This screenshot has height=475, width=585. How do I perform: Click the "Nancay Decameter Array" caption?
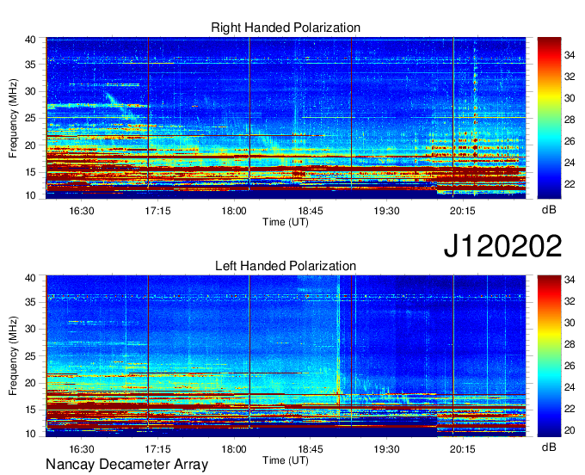pos(126,465)
